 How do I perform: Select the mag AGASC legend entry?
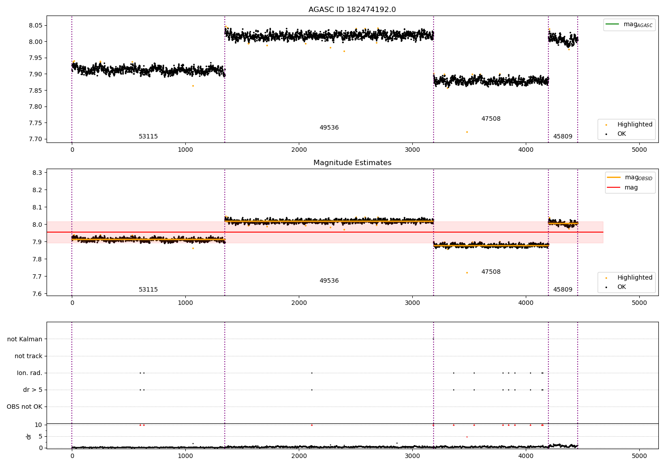[x=629, y=24]
